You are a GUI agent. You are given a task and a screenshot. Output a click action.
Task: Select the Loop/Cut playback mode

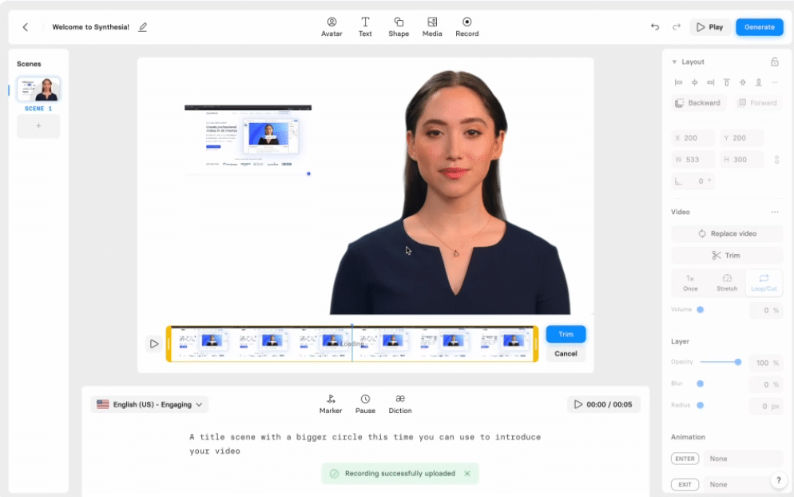(764, 283)
